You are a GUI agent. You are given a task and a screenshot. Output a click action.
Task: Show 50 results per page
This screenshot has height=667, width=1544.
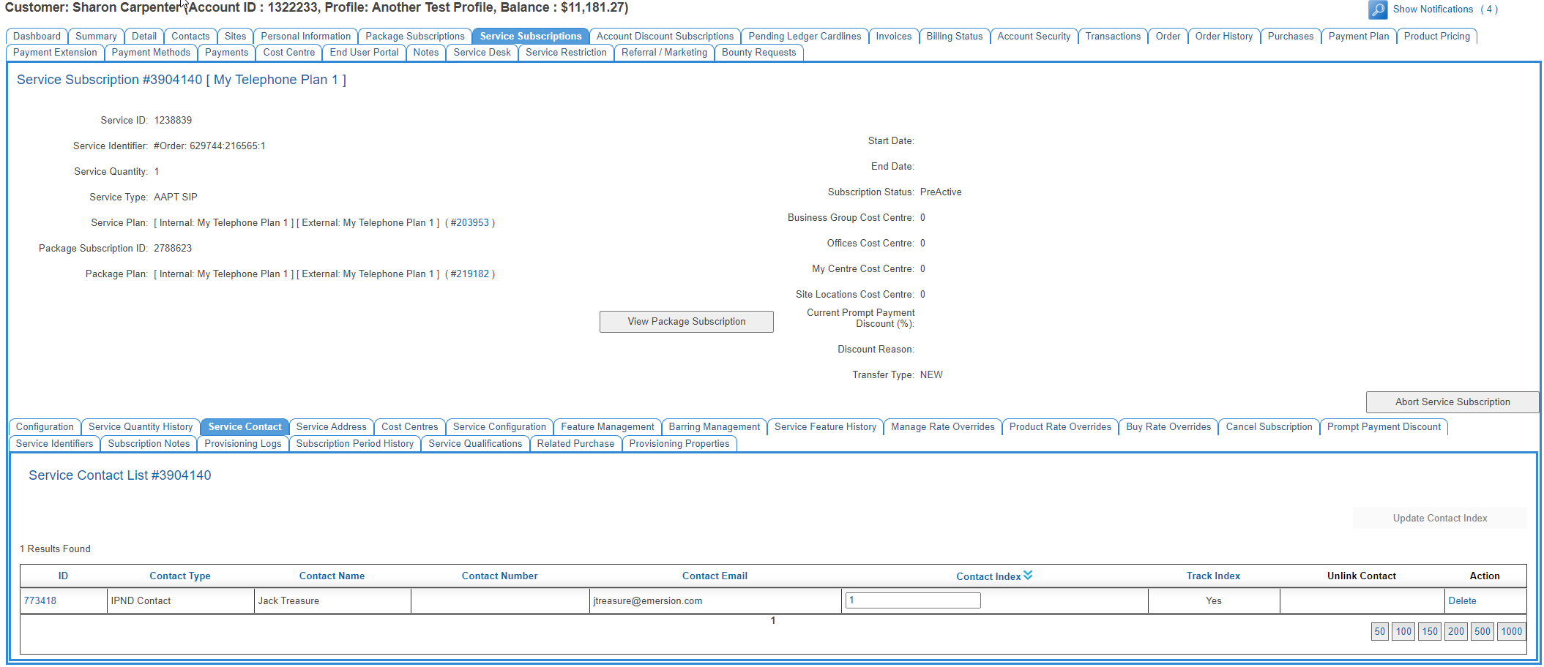(x=1379, y=631)
